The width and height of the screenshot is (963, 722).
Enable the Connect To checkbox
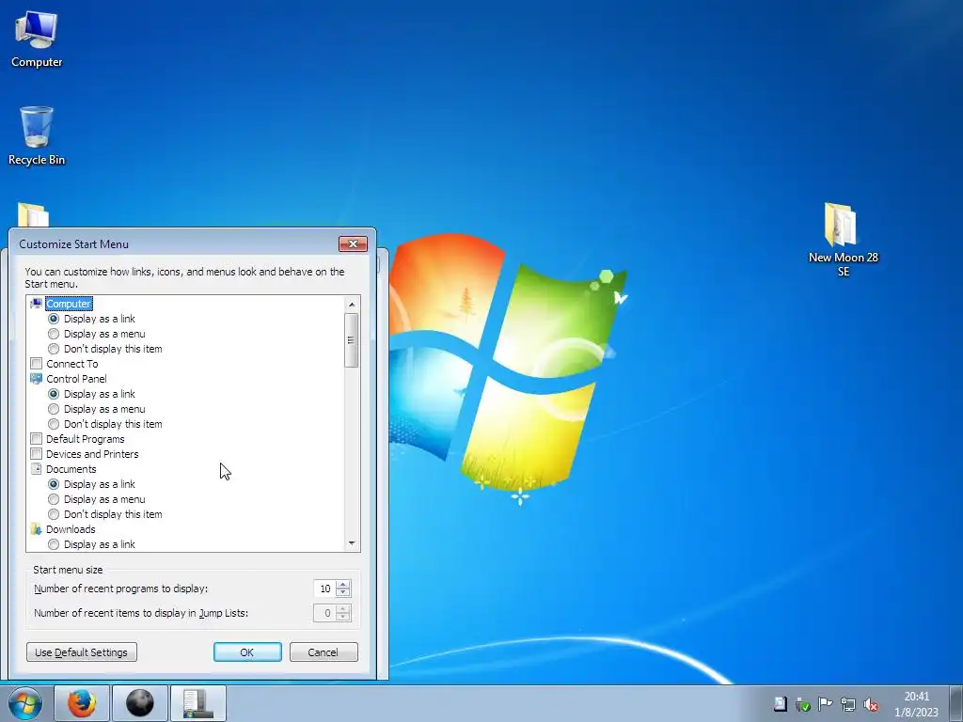[37, 364]
